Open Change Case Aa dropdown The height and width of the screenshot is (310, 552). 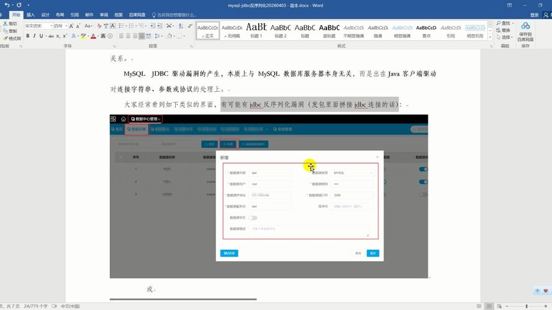point(88,26)
